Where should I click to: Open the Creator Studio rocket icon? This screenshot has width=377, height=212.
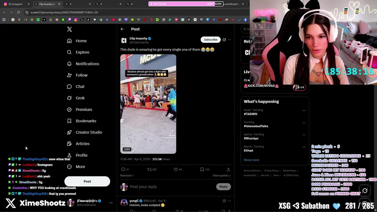pyautogui.click(x=69, y=132)
